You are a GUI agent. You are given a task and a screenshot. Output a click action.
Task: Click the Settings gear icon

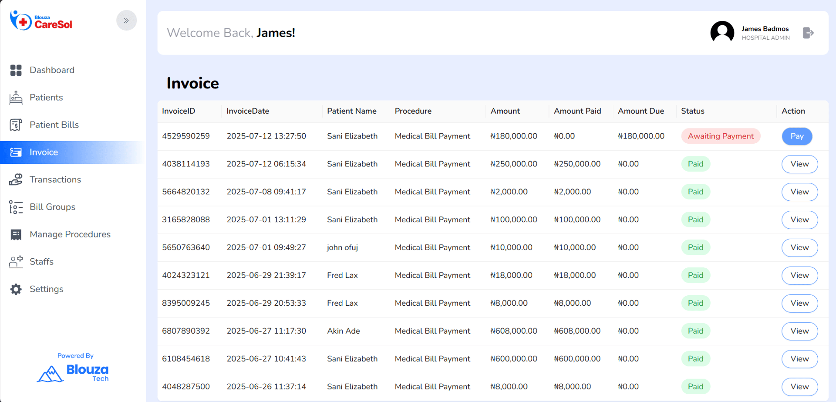[x=16, y=289]
